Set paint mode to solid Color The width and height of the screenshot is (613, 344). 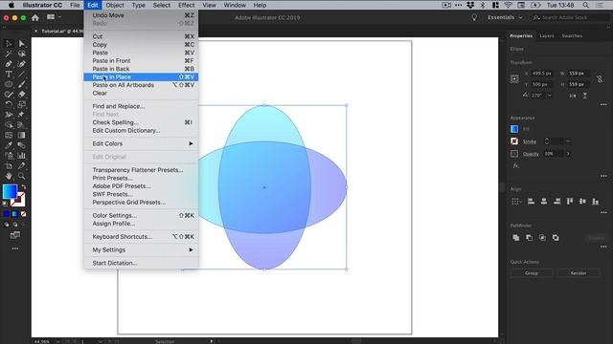coord(7,214)
